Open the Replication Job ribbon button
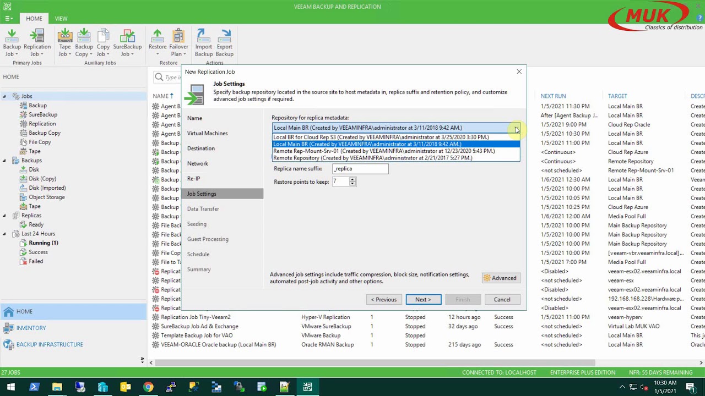The height and width of the screenshot is (396, 705). 37,42
